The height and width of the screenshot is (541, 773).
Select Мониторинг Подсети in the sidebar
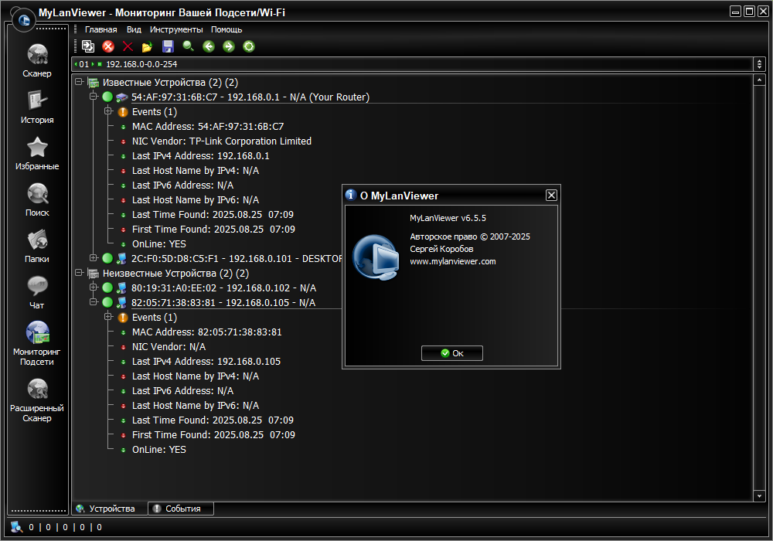click(37, 343)
